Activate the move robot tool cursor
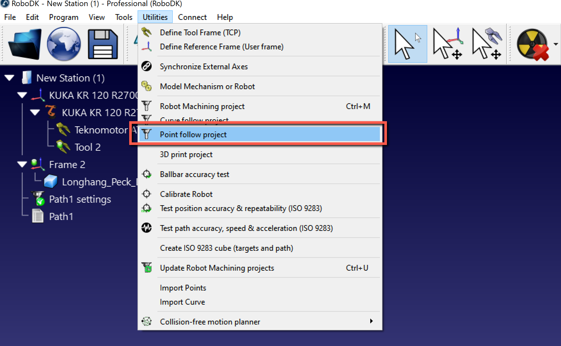Image resolution: width=561 pixels, height=346 pixels. 487,44
